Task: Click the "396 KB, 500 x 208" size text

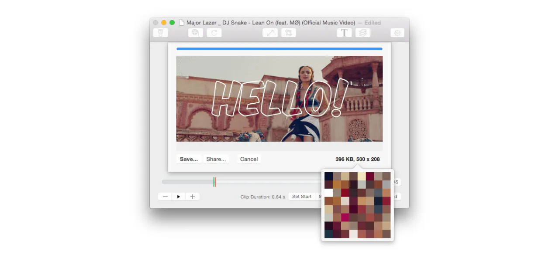Action: (x=358, y=159)
